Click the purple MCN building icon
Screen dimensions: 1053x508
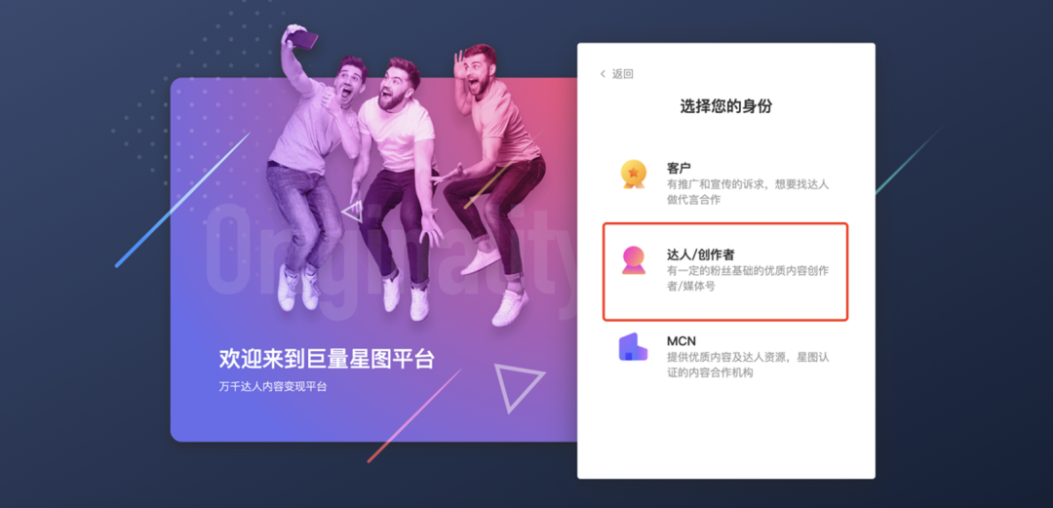pyautogui.click(x=633, y=347)
